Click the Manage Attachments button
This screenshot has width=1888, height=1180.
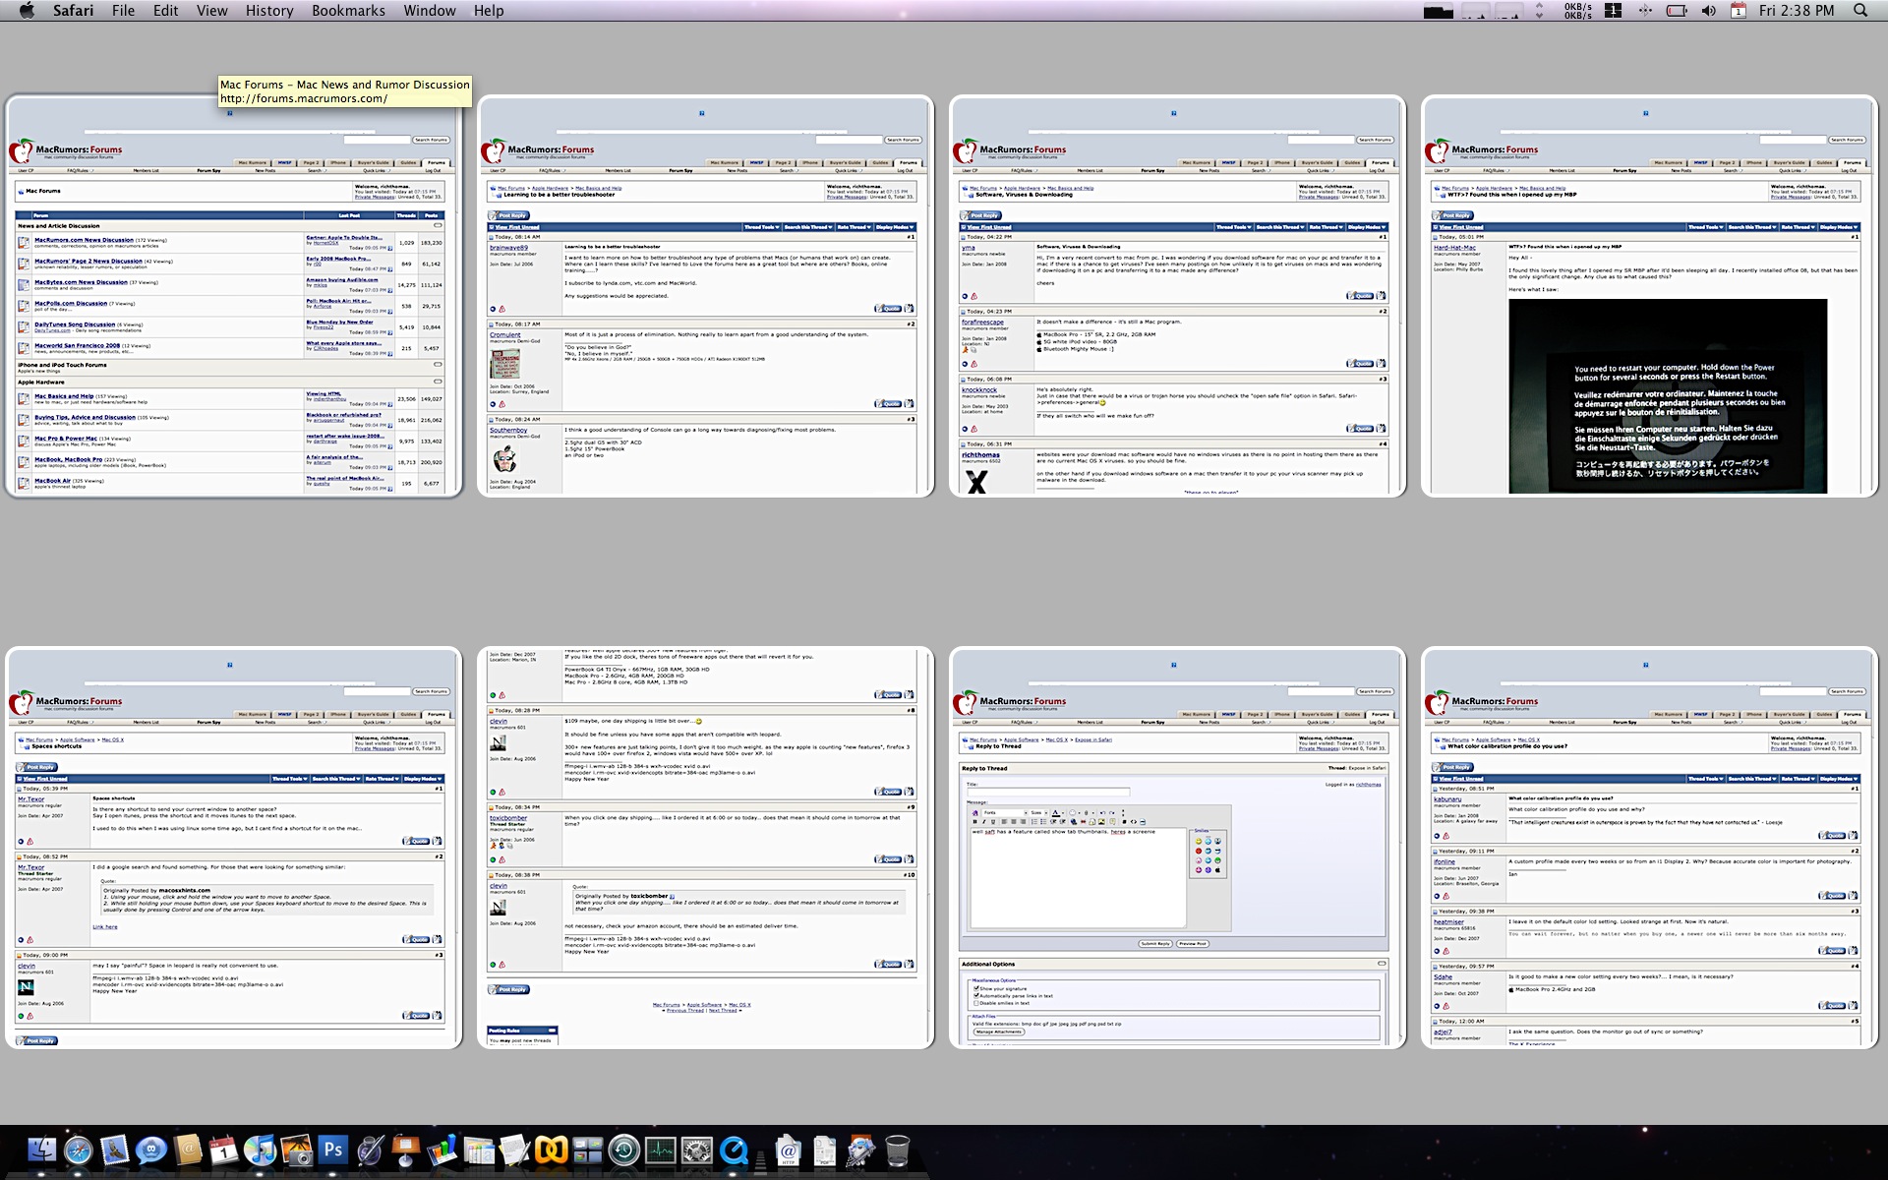coord(999,1032)
